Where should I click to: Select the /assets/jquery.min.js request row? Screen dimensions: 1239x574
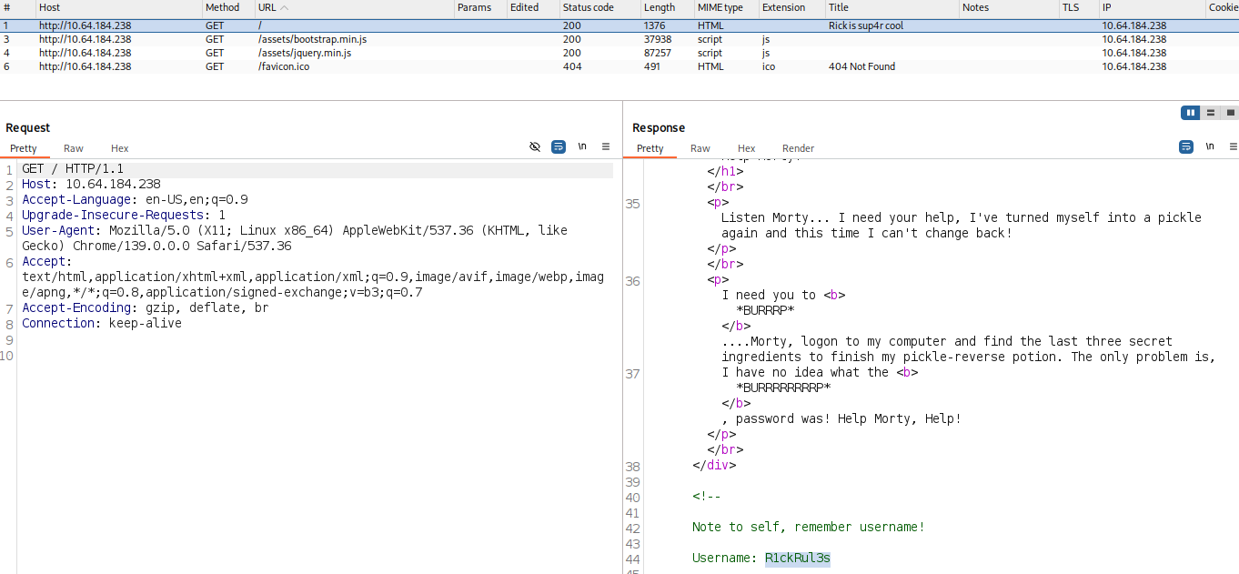(x=304, y=53)
